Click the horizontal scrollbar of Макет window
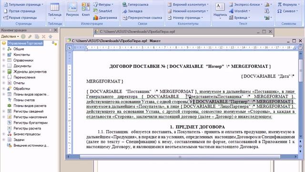The image size is (305, 172). point(180,157)
